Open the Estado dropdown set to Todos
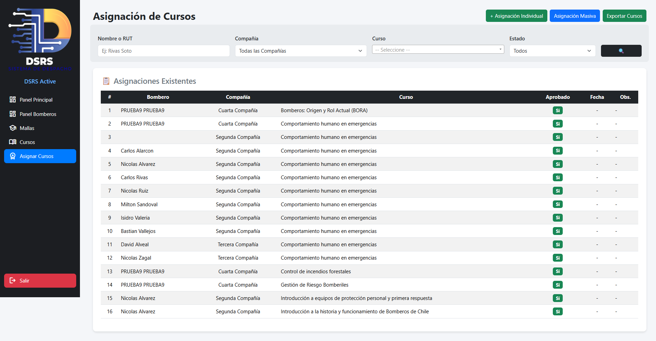The height and width of the screenshot is (341, 656). coord(552,51)
